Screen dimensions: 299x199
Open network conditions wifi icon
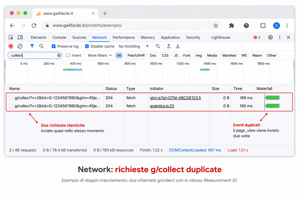157,46
